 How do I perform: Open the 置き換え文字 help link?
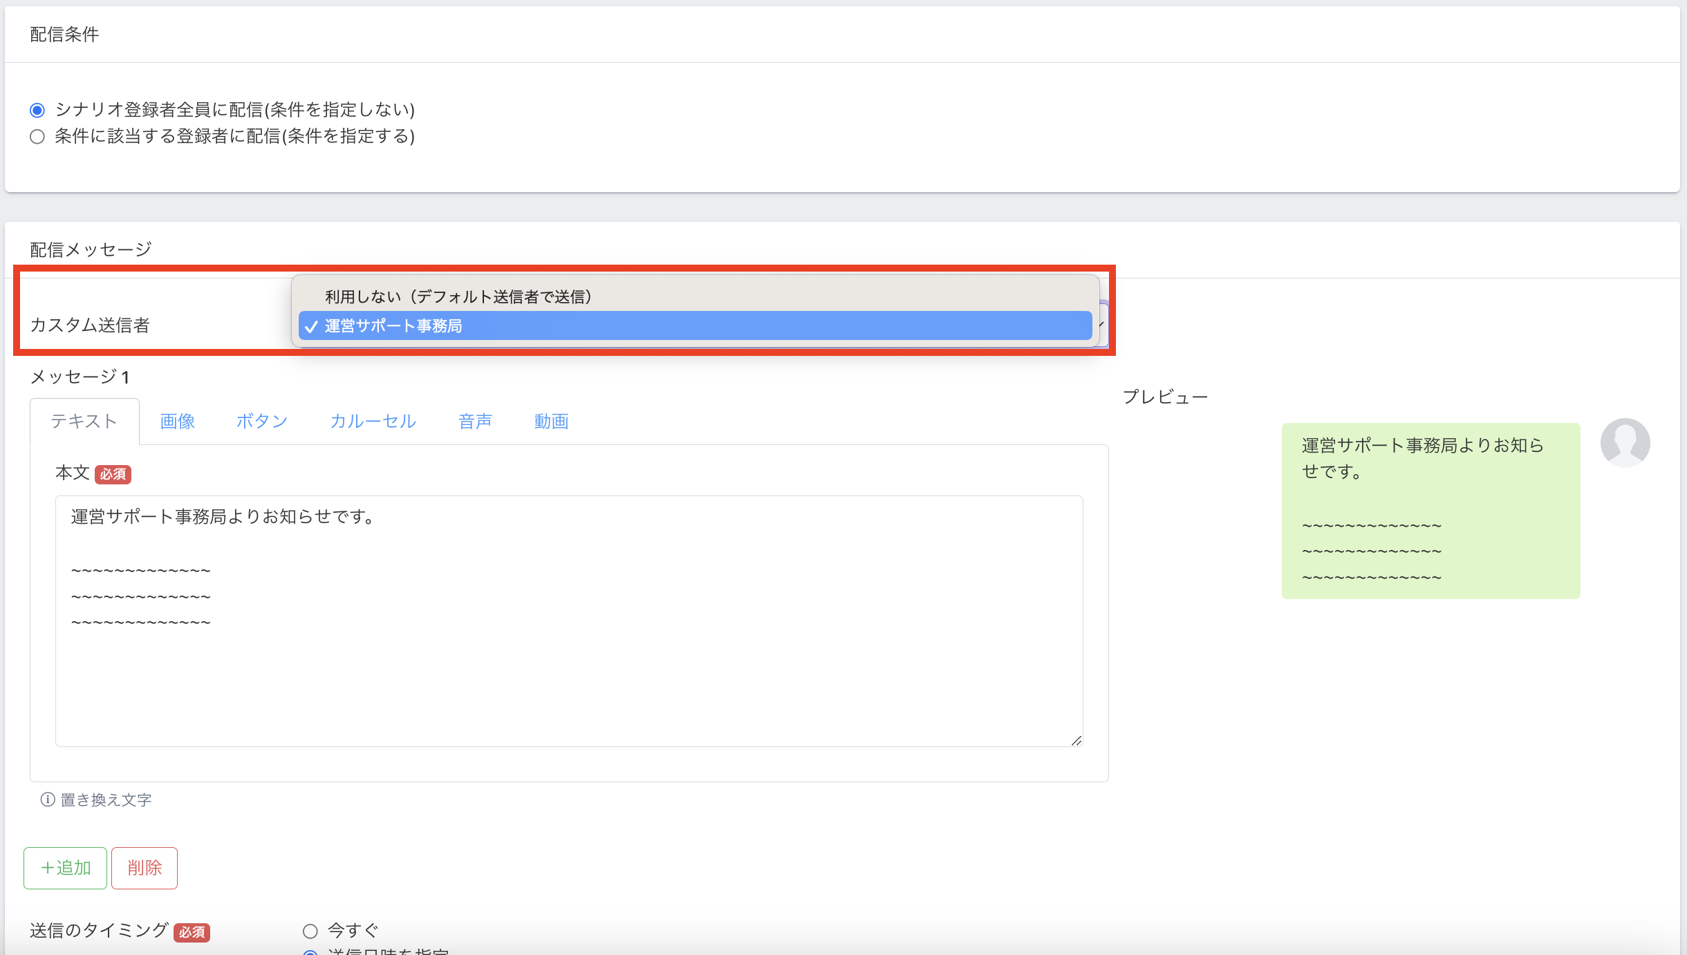click(106, 800)
